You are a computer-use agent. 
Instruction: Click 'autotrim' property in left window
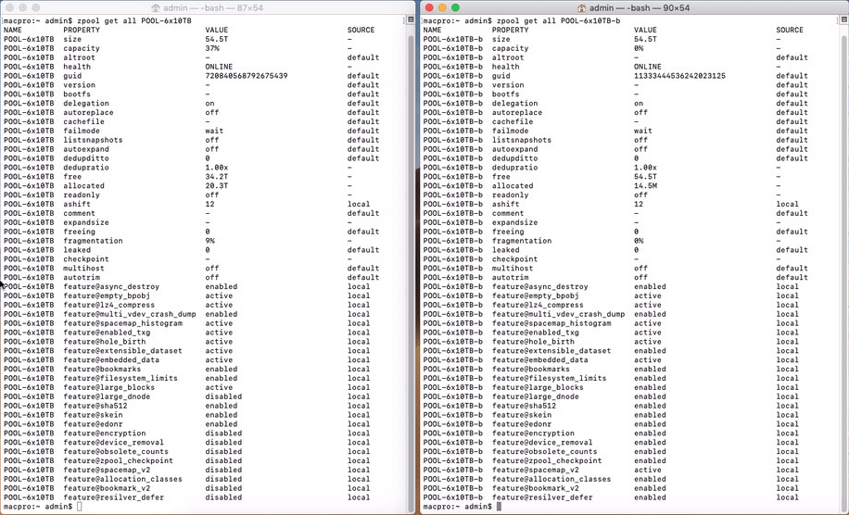[x=82, y=277]
